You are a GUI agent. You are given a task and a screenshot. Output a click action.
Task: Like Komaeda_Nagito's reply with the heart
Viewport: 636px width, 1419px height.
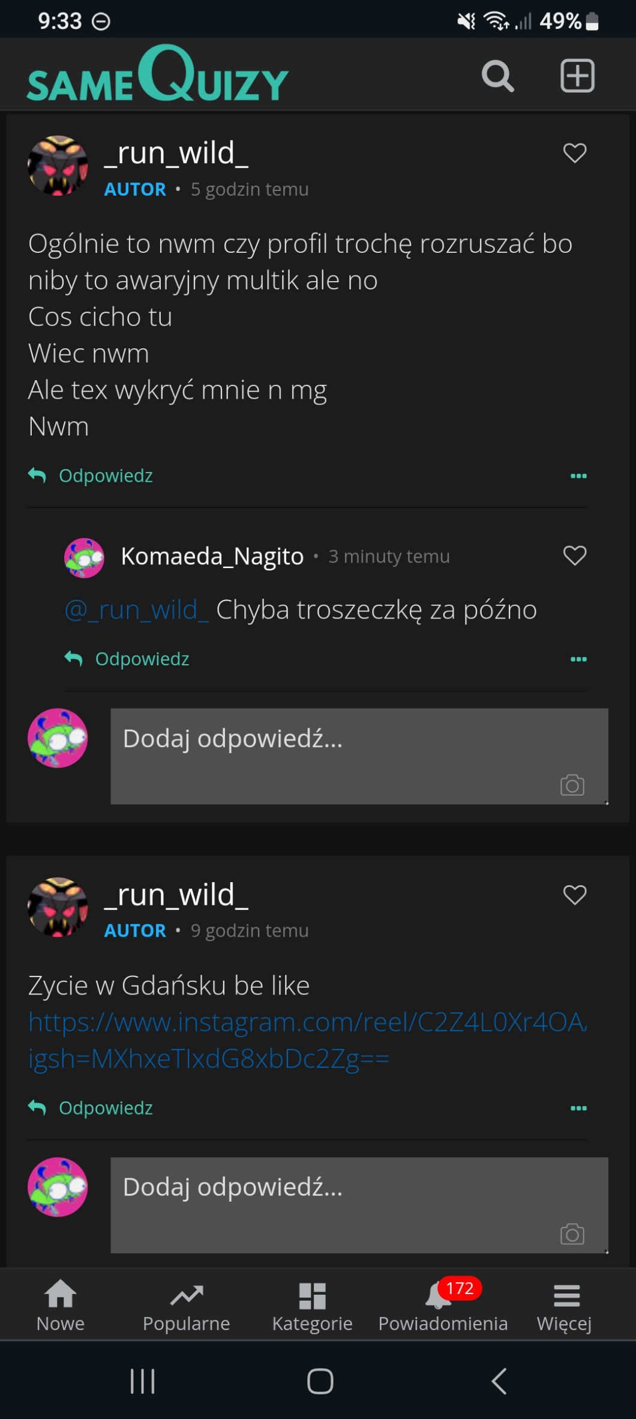coord(575,555)
